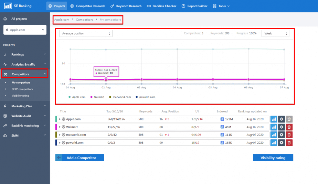The height and width of the screenshot is (184, 318).
Task: Click Google indexed icon for pcworld.com
Action: [222, 143]
